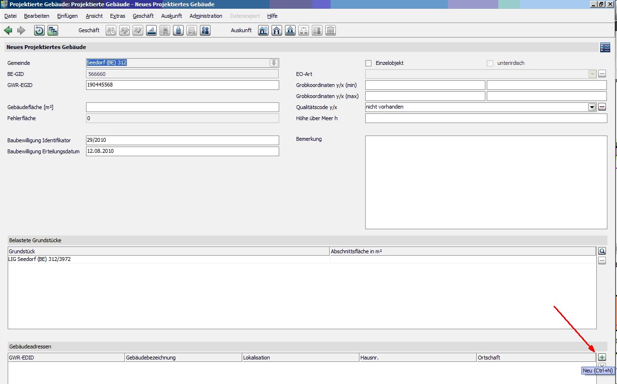Click the Gebäudebezeichnung column header

183,358
